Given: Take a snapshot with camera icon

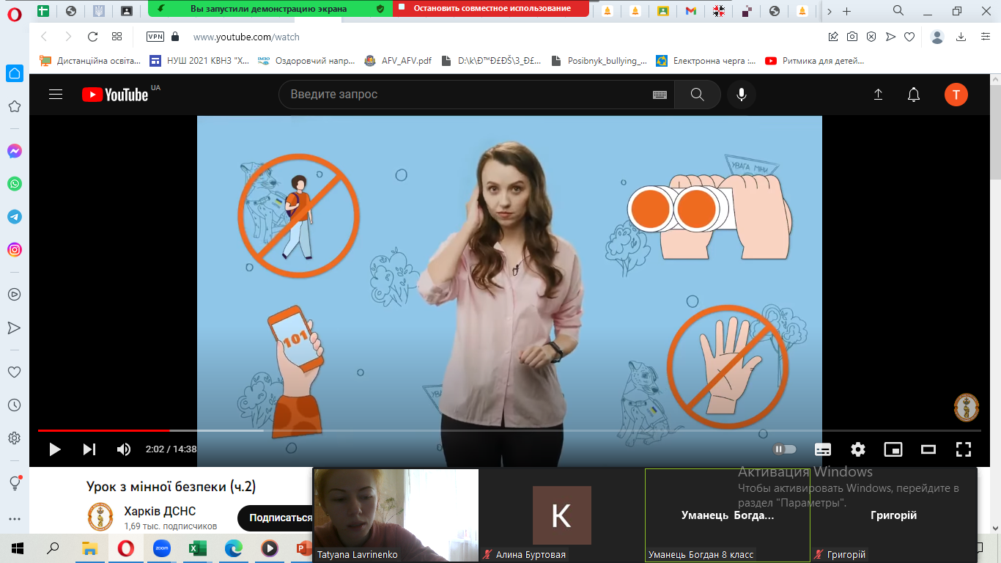Looking at the screenshot, I should coord(852,37).
